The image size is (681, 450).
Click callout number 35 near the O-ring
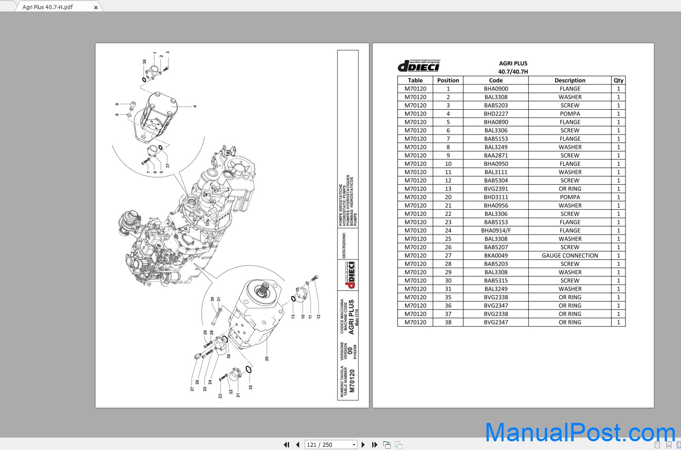251,387
